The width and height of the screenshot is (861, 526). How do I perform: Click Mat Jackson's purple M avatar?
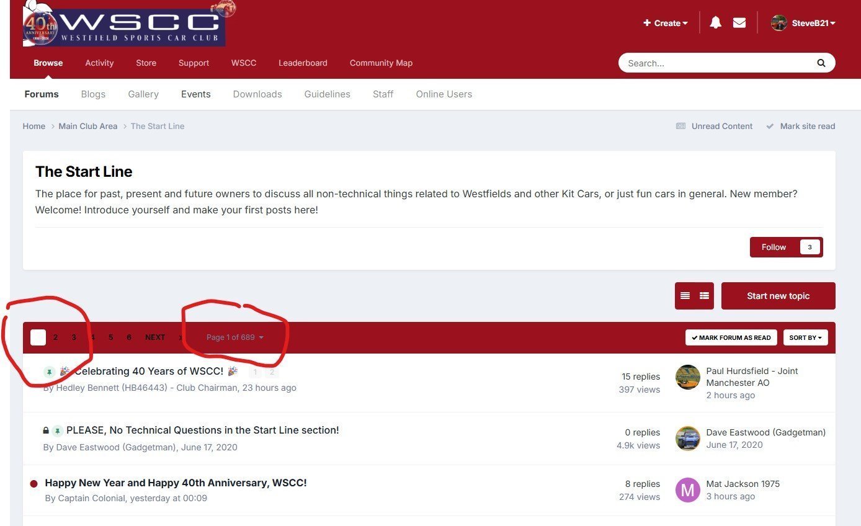(687, 490)
